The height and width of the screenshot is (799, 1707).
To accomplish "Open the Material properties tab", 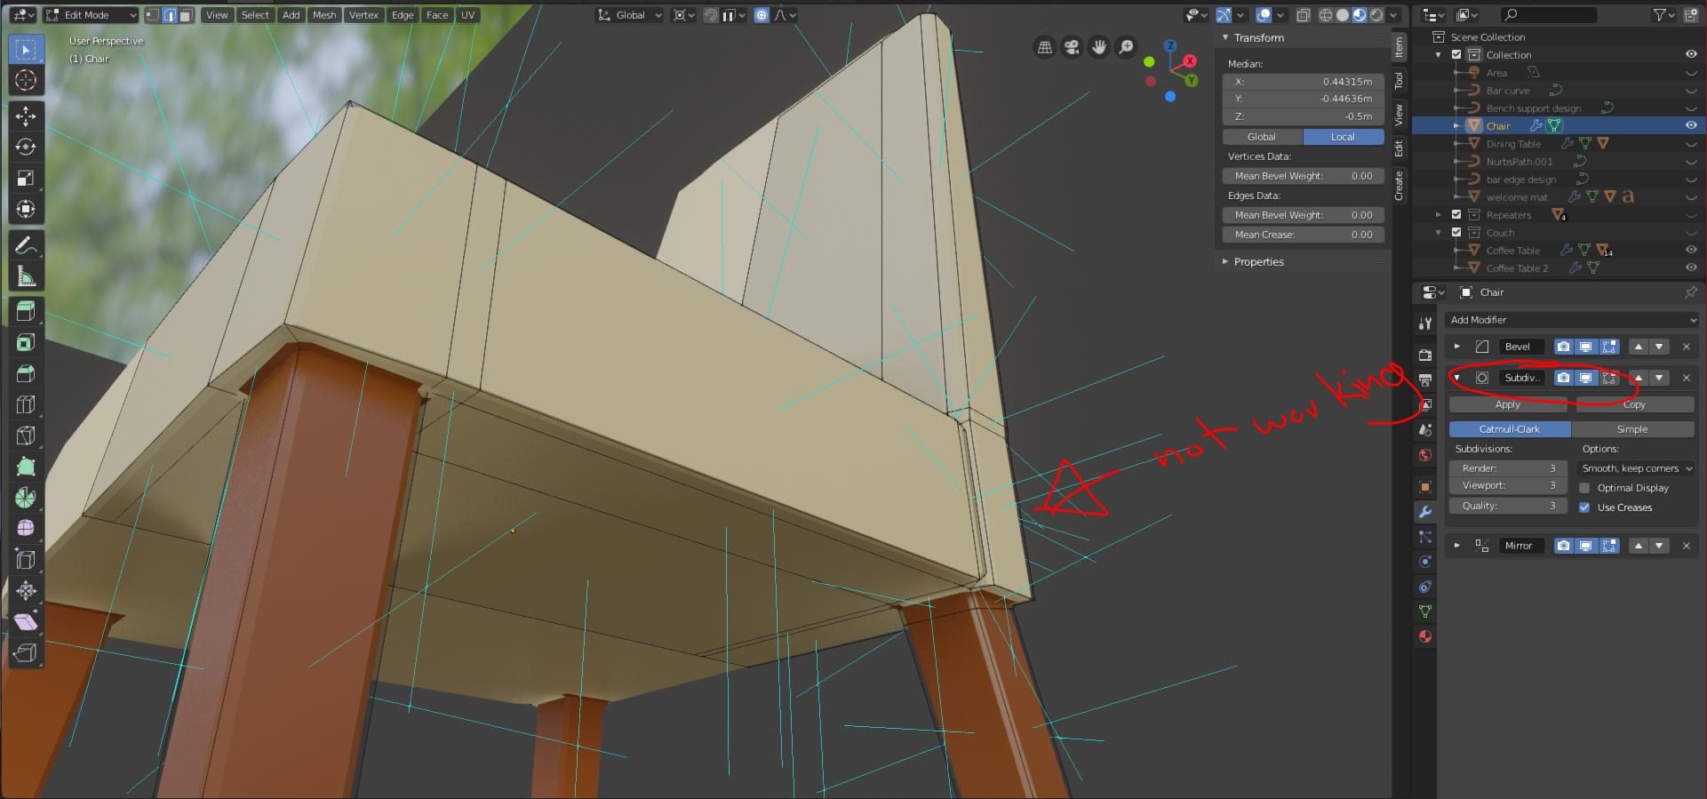I will 1425,636.
